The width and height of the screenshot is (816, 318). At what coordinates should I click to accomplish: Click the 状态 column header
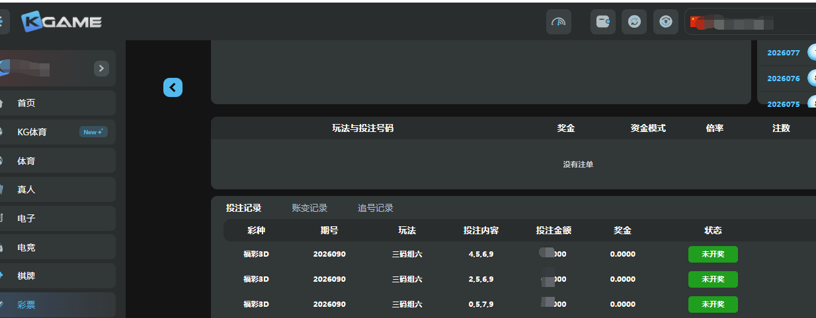tap(713, 230)
